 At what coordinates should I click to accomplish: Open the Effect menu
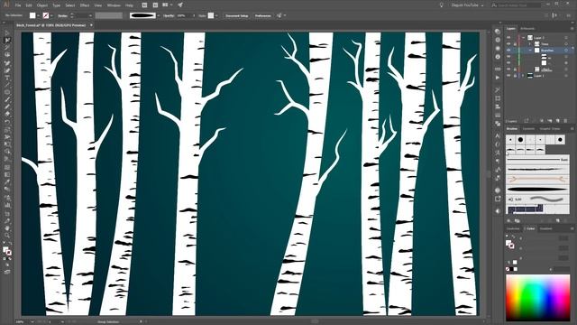[85, 5]
